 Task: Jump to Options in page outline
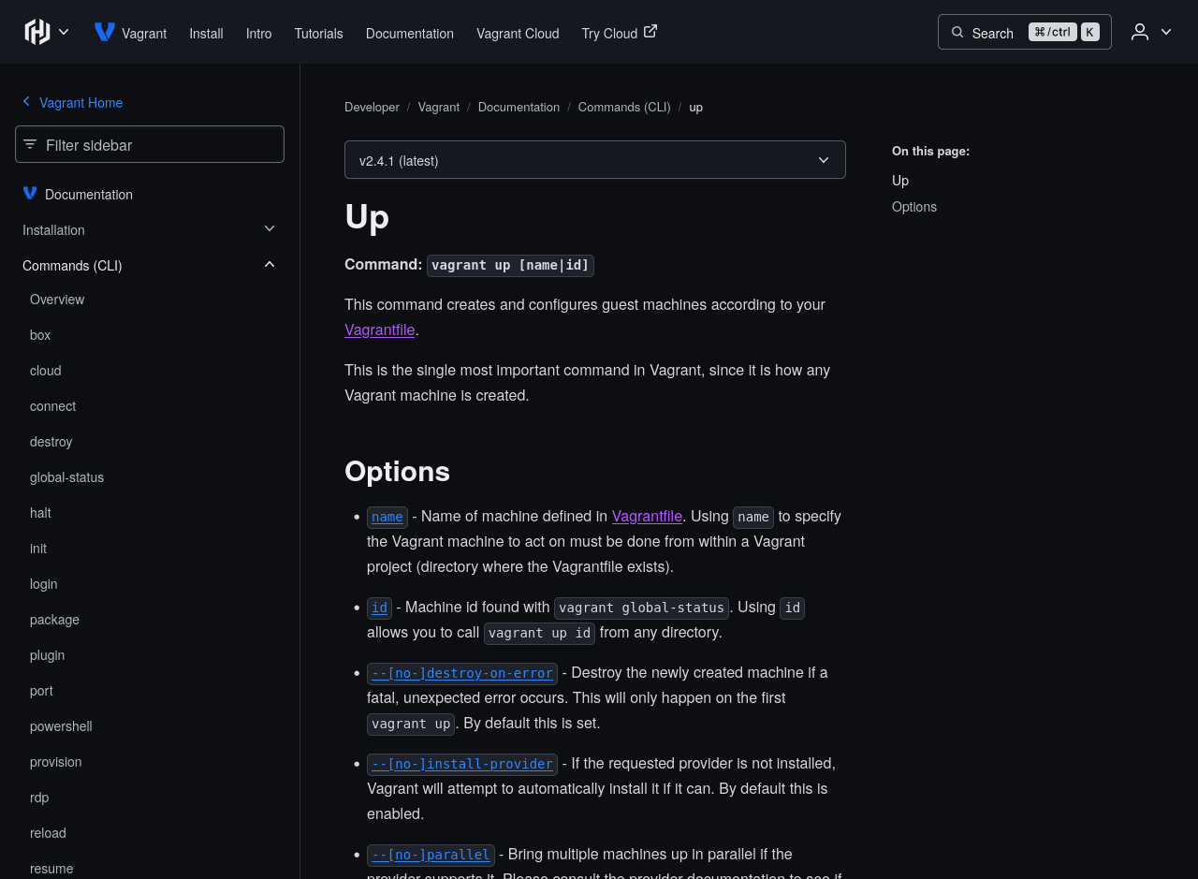(x=913, y=207)
